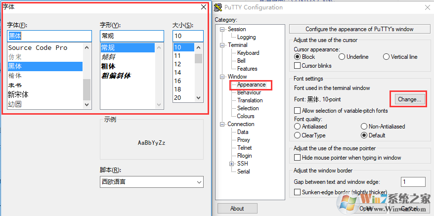Click the font list scroll up arrow
This screenshot has height=216, width=434.
point(87,47)
